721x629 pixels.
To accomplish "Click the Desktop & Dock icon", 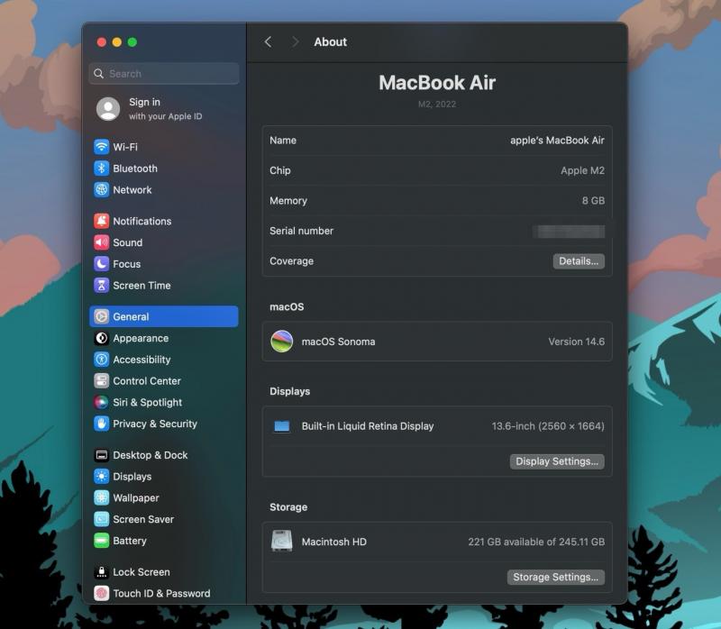I will pyautogui.click(x=101, y=455).
